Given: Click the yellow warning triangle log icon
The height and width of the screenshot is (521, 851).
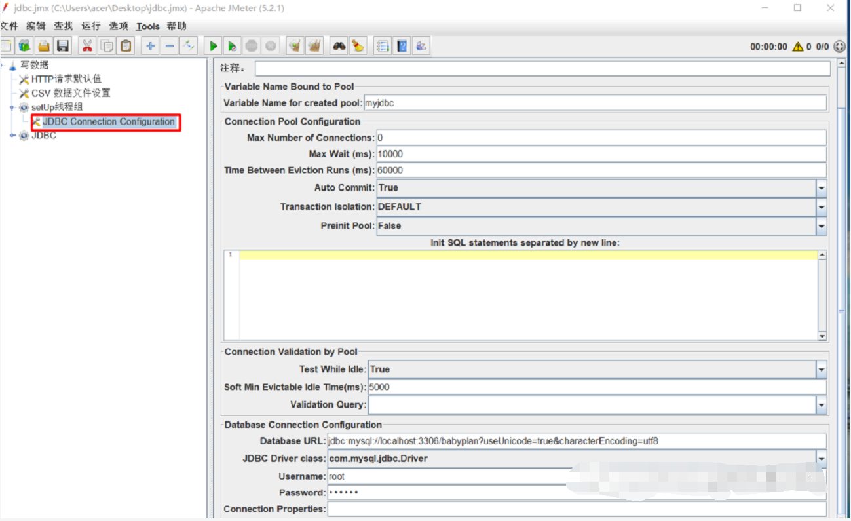Looking at the screenshot, I should [x=797, y=47].
